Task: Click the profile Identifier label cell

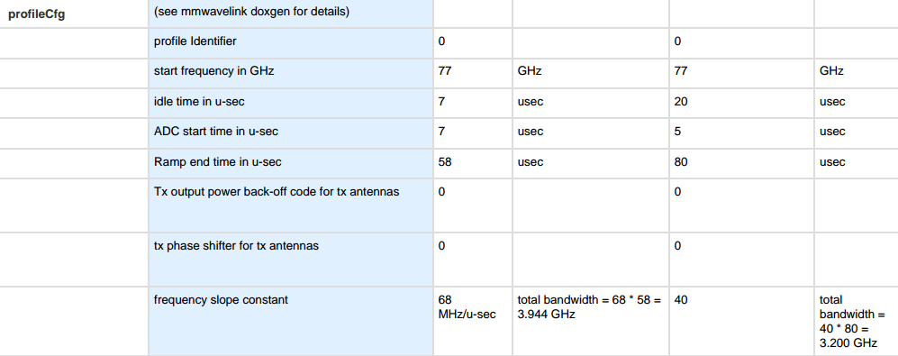Action: pos(290,43)
